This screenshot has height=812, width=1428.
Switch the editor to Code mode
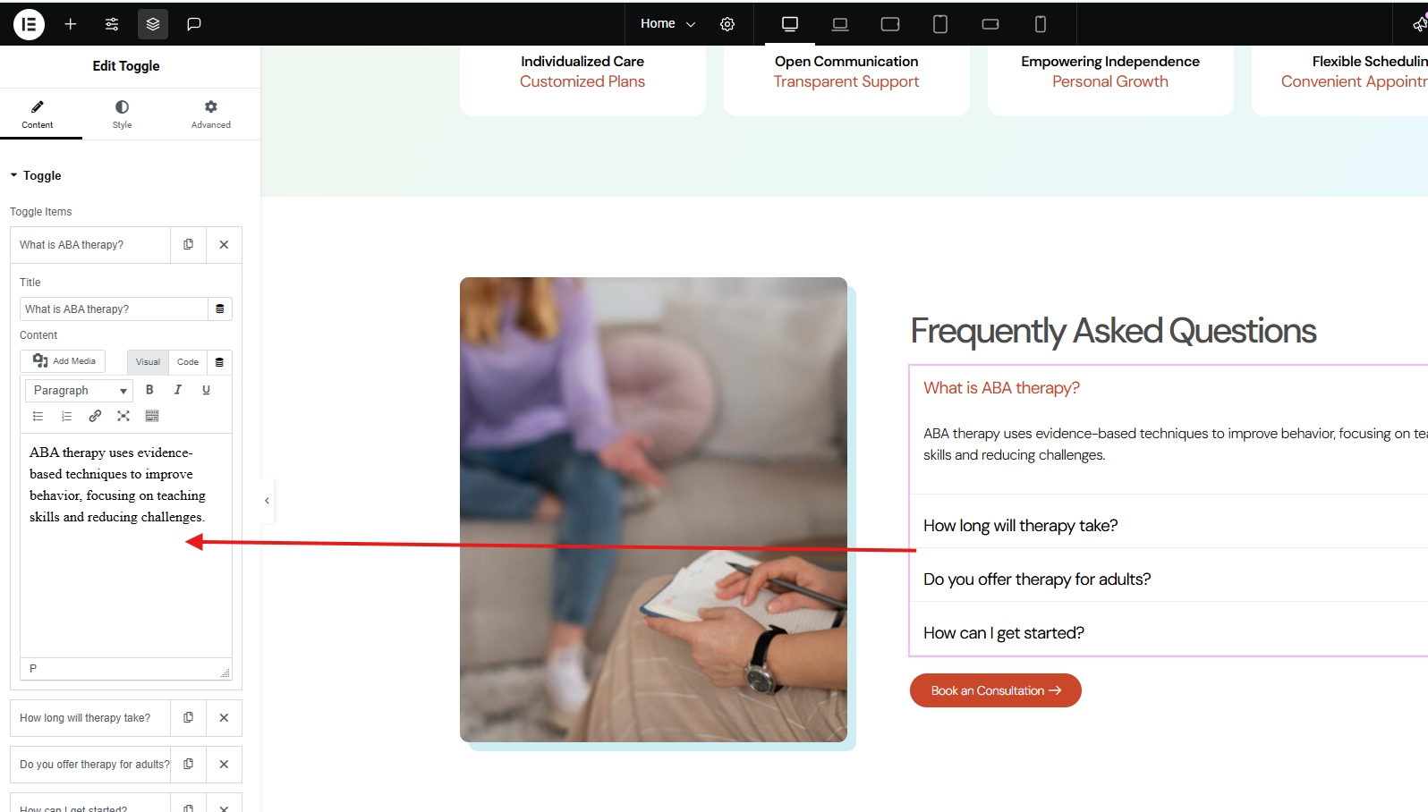(x=188, y=362)
